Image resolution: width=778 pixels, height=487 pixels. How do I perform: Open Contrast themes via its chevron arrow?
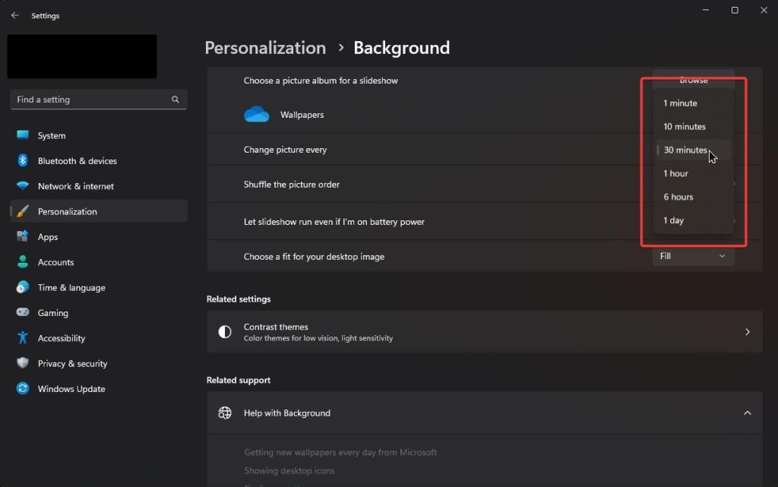click(x=748, y=332)
